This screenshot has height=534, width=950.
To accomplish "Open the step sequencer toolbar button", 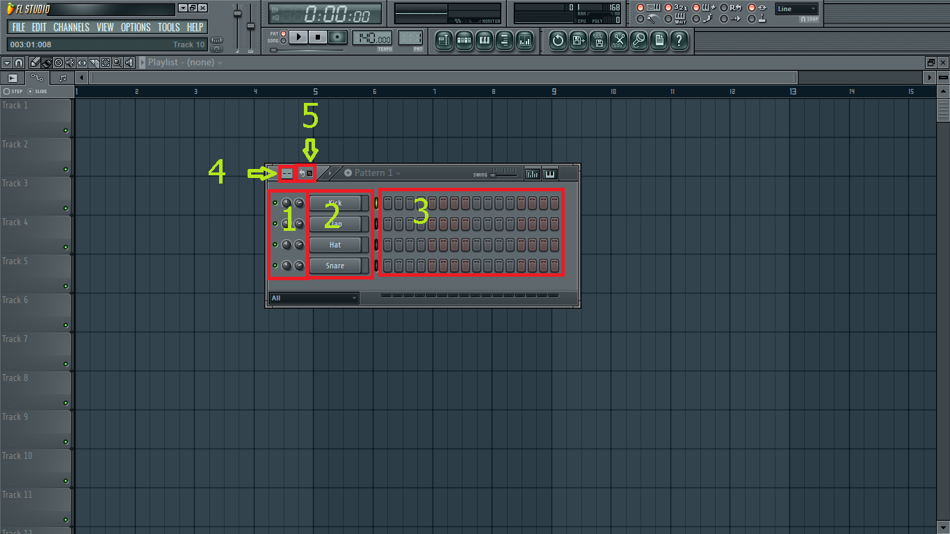I will coord(464,41).
